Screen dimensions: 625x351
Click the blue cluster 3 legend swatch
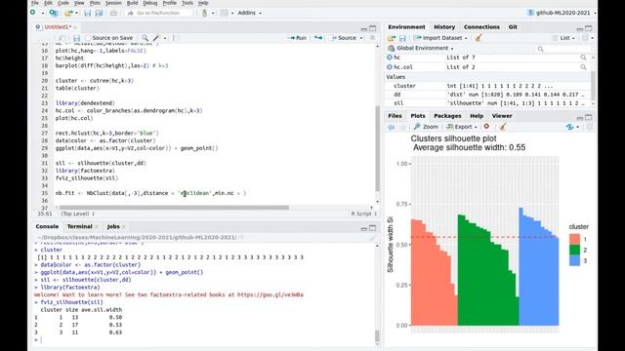coord(574,260)
